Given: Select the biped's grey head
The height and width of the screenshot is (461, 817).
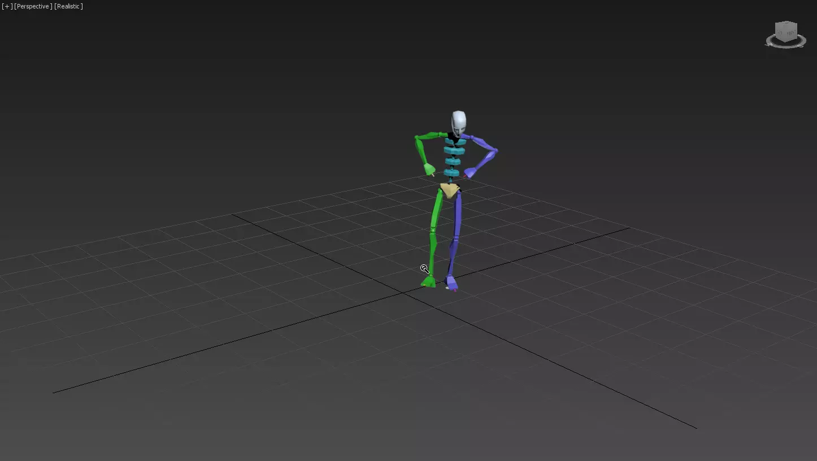Looking at the screenshot, I should point(459,123).
